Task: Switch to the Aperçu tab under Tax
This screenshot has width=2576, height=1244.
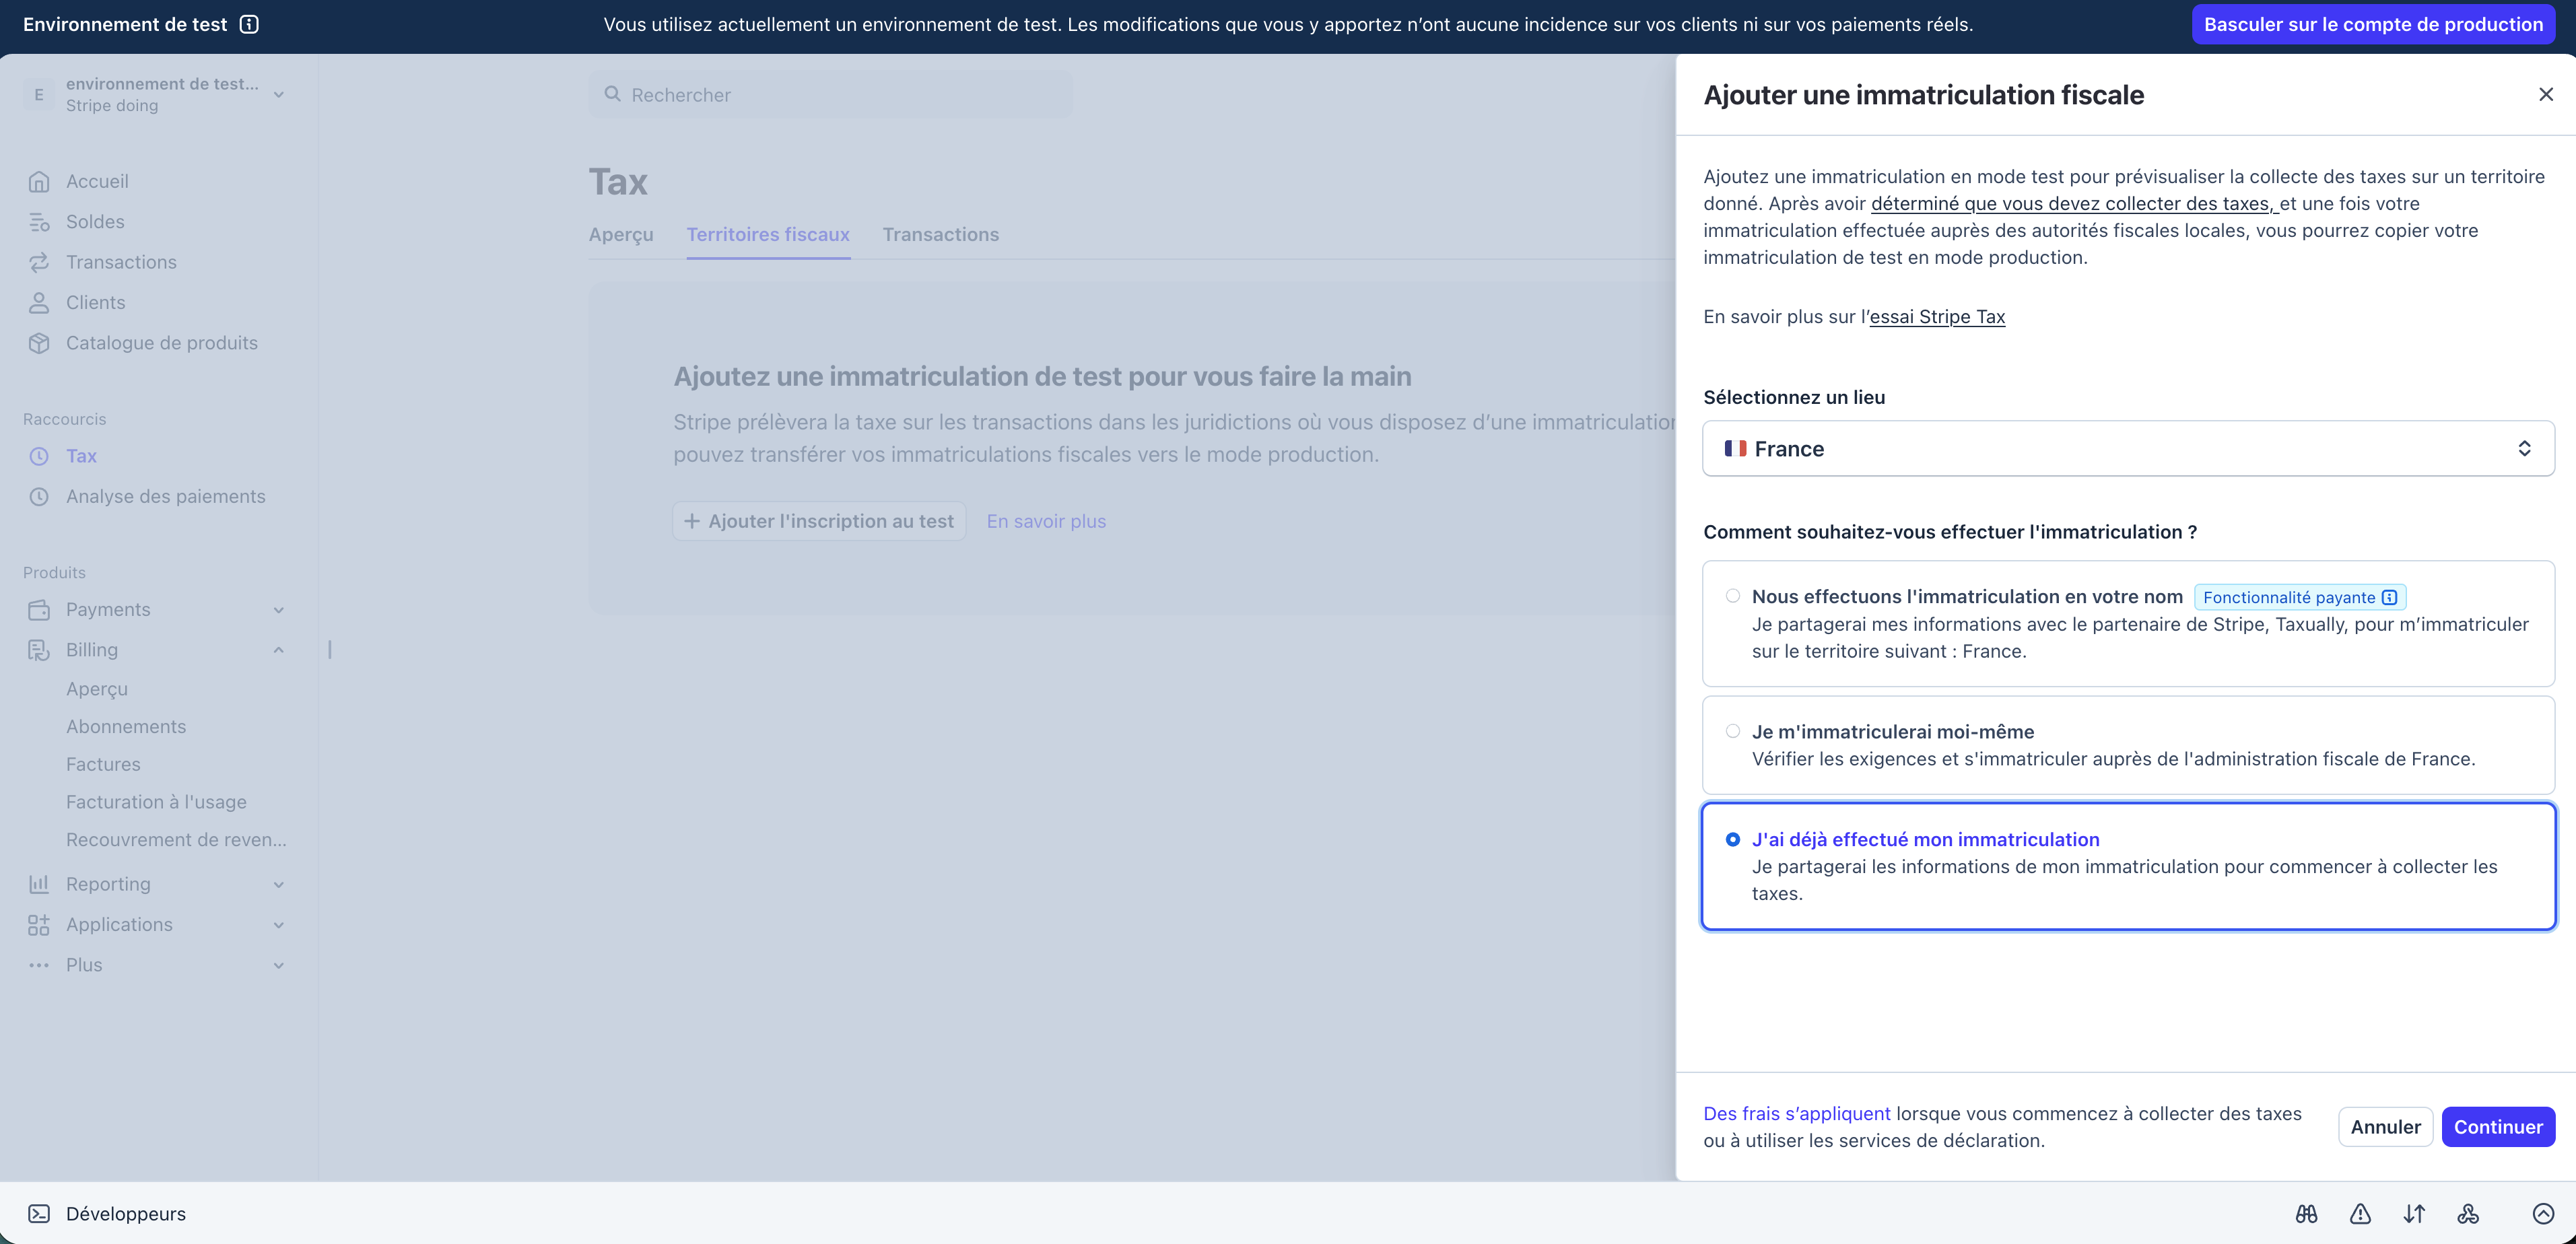Action: (x=621, y=234)
